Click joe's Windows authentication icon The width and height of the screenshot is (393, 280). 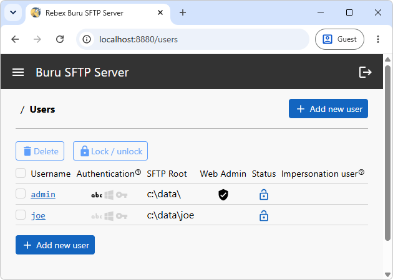click(x=109, y=216)
